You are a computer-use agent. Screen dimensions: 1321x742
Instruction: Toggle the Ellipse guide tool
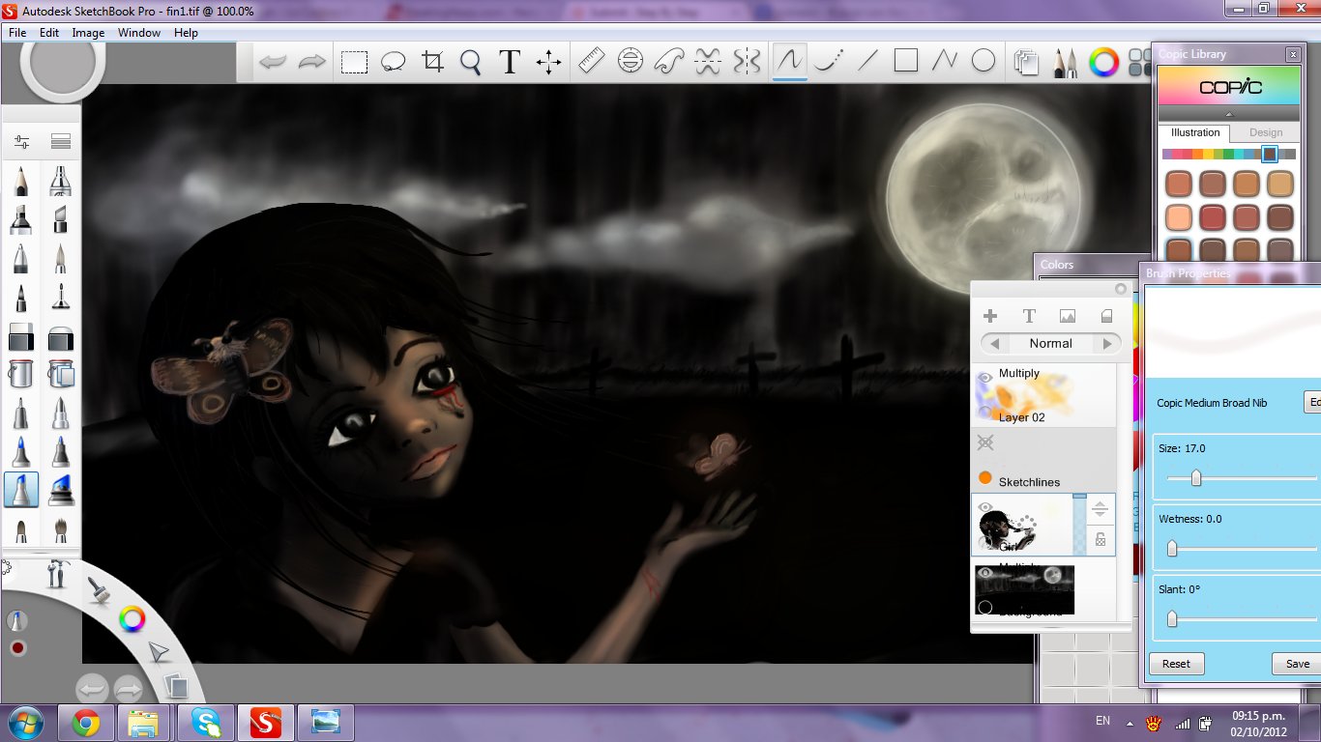click(x=630, y=62)
